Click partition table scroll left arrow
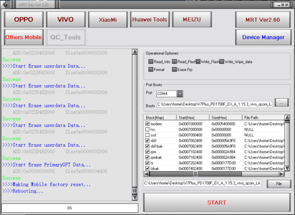This screenshot has height=215, width=295. (x=147, y=174)
